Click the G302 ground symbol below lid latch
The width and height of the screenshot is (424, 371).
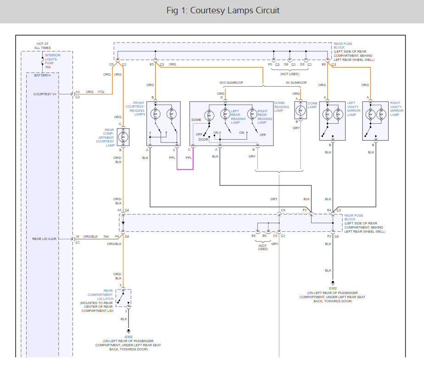point(128,331)
